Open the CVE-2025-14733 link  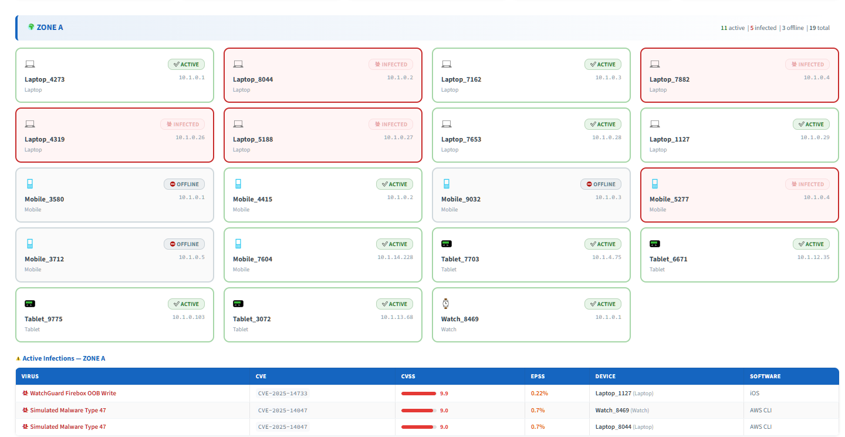283,394
